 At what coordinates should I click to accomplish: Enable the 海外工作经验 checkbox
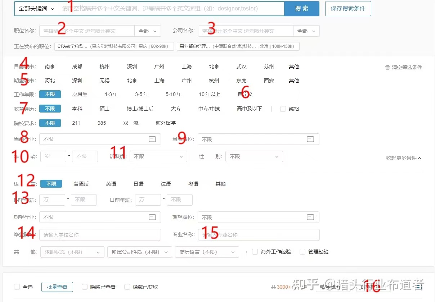(x=255, y=252)
